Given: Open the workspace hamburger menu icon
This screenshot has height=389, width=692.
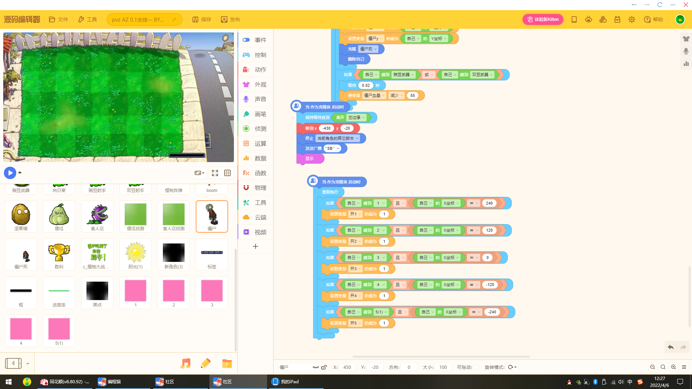Looking at the screenshot, I should coord(684,367).
